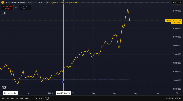Image resolution: width=183 pixels, height=101 pixels.
Task: Select the 1D time range
Action: (3, 98)
